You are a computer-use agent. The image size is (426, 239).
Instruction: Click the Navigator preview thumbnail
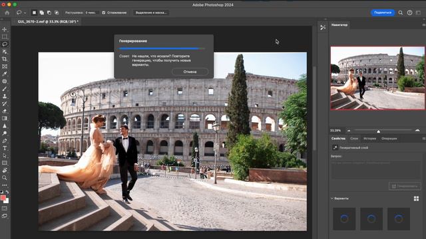377,78
